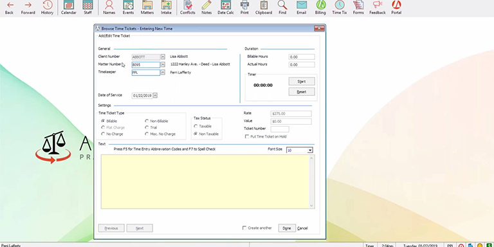Open the Feedback megaphone icon
This screenshot has width=494, height=247.
click(378, 8)
